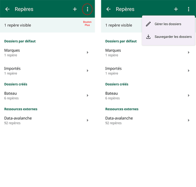Tap the '1 repère visible' banner on the left
This screenshot has width=196, height=187.
click(x=18, y=25)
